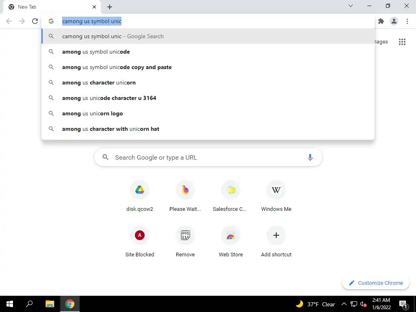Go forward using the forward arrow
The image size is (416, 312).
pos(22,21)
